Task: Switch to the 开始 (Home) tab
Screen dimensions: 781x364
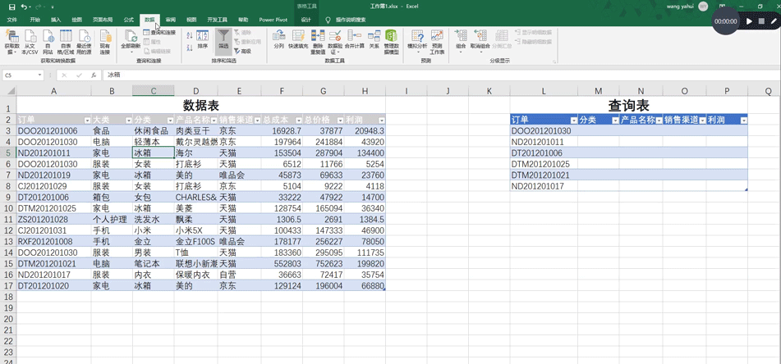Action: coord(34,20)
